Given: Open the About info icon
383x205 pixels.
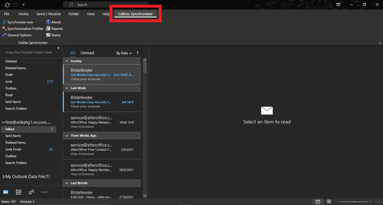Looking at the screenshot, I should [48, 22].
